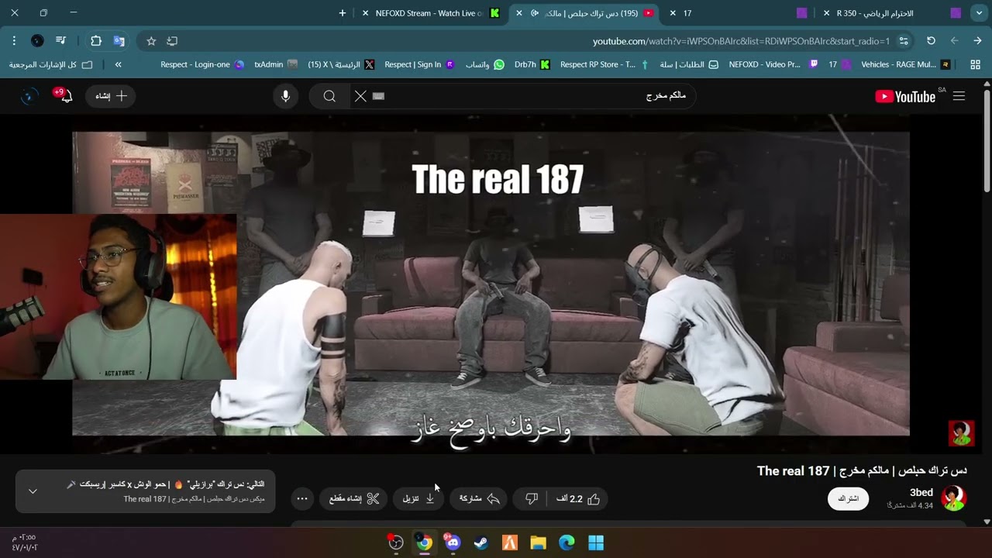Like the video with 2.2 ألف likes

578,498
